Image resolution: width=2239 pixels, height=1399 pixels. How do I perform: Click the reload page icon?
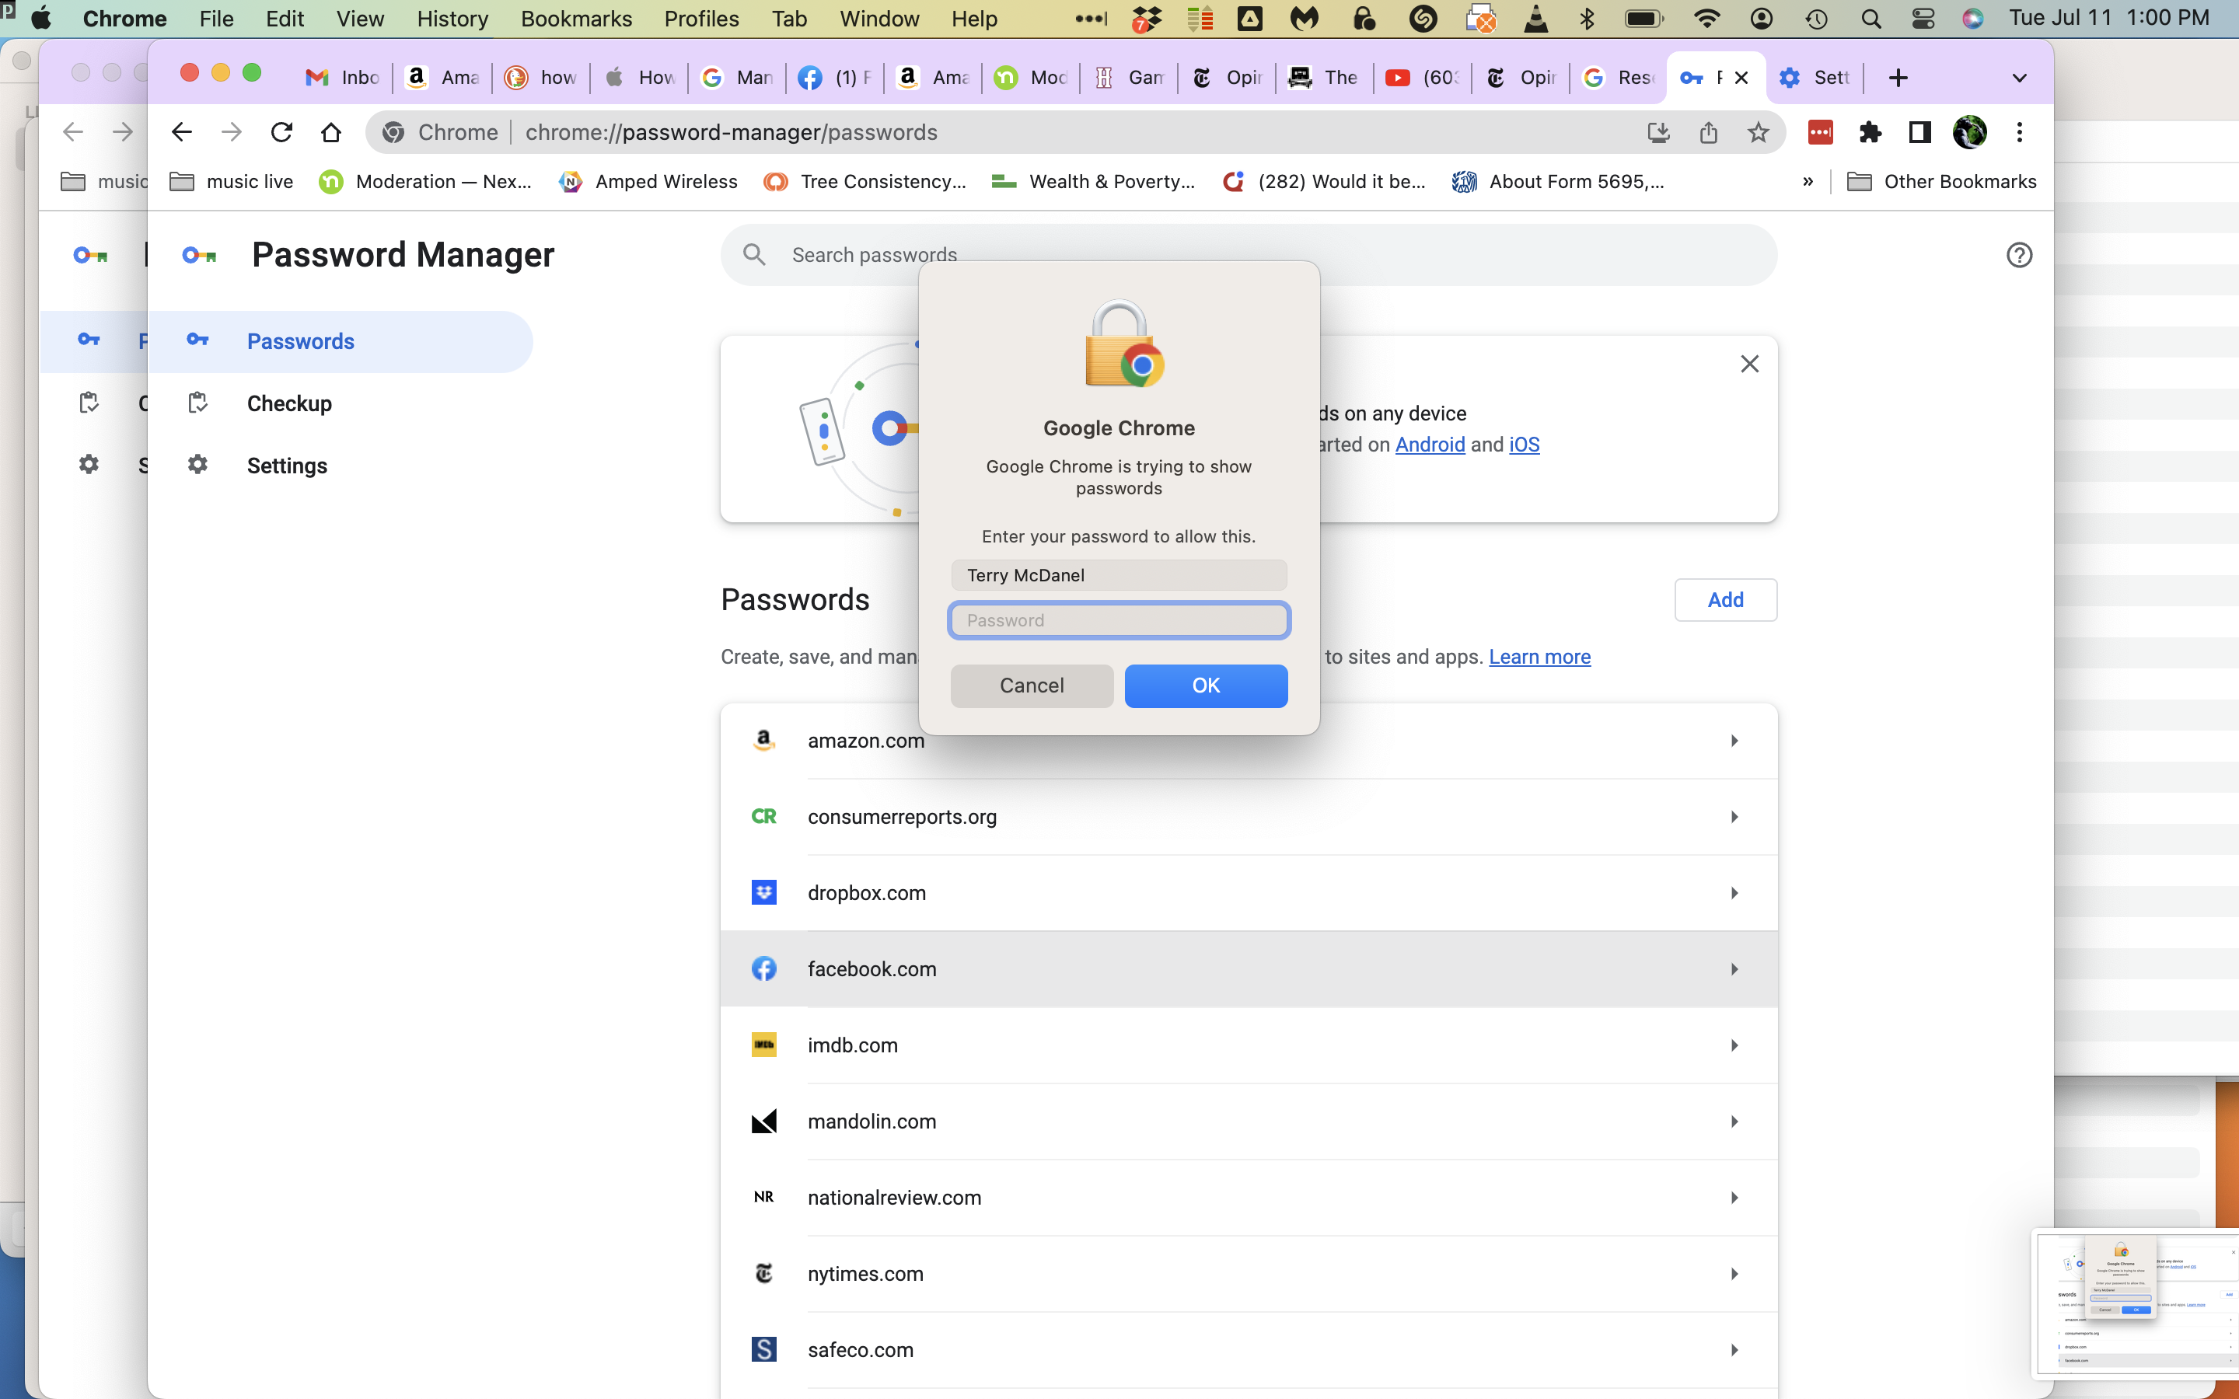(281, 132)
